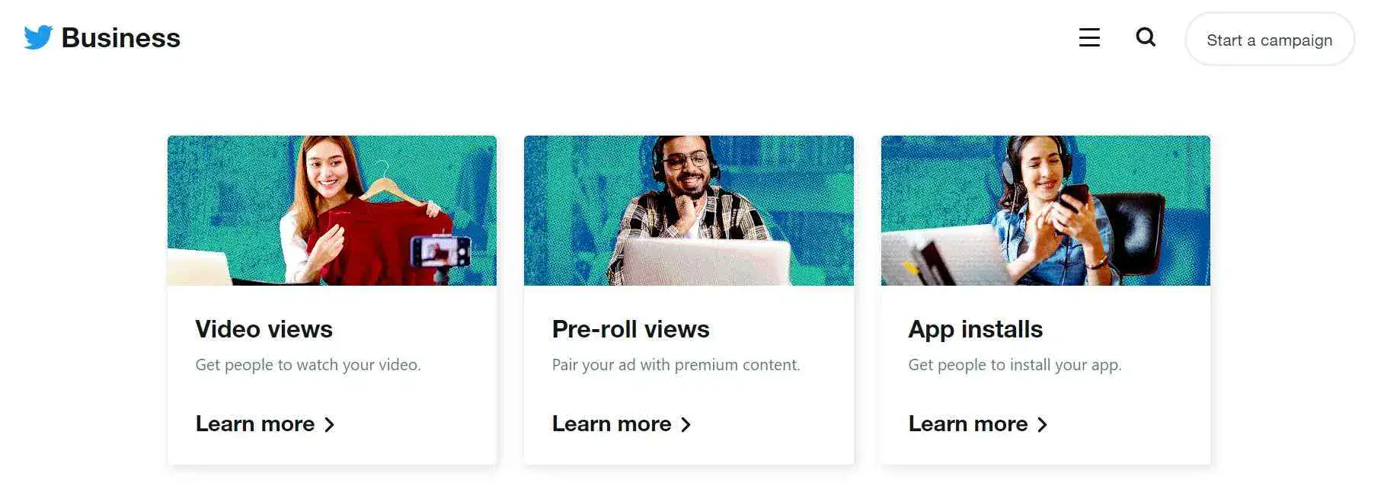
Task: Click the chevron arrow in Pre-roll views card
Action: (686, 424)
